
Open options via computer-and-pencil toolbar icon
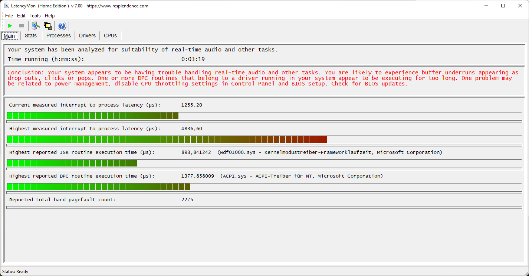coord(36,26)
